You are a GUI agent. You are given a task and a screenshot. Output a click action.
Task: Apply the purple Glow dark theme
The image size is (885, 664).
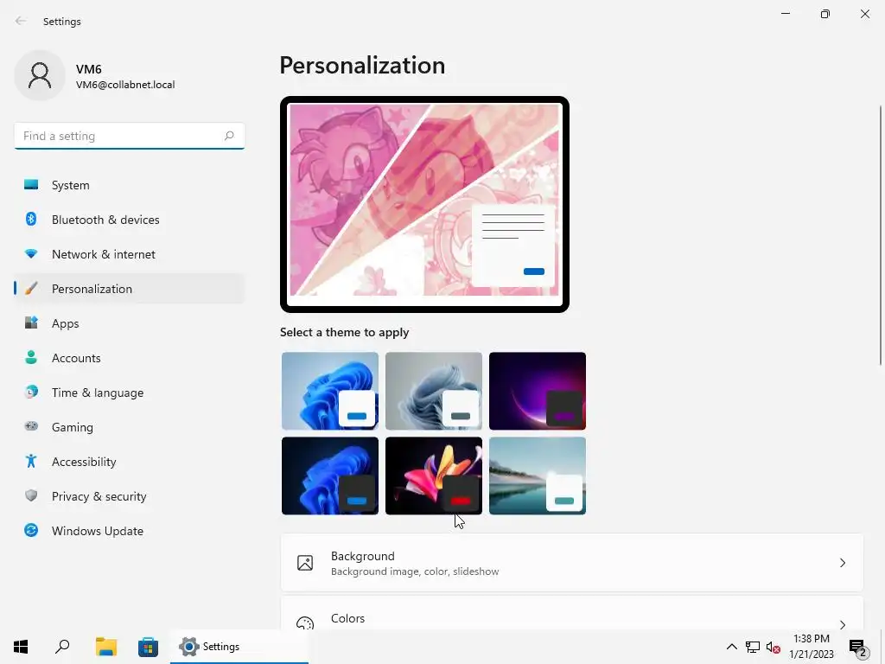pos(538,391)
